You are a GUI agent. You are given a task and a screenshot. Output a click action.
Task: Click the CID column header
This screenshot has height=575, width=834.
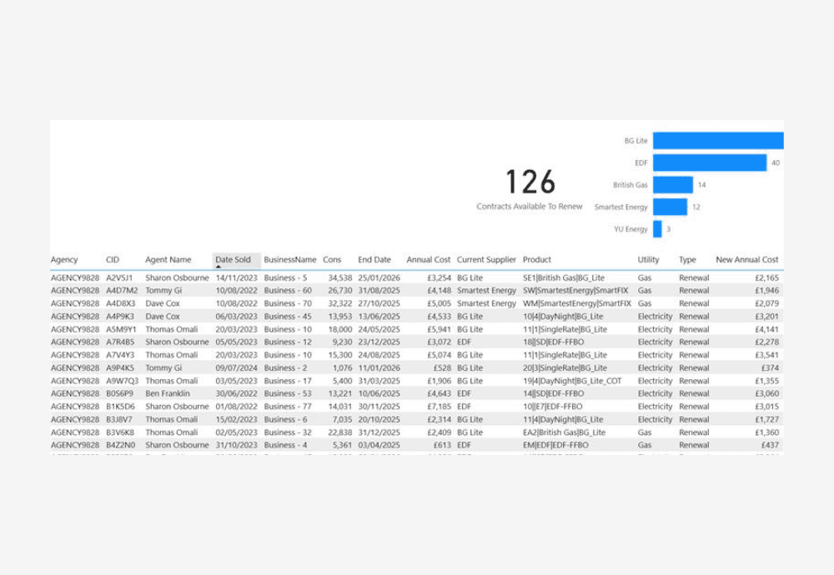pyautogui.click(x=113, y=260)
